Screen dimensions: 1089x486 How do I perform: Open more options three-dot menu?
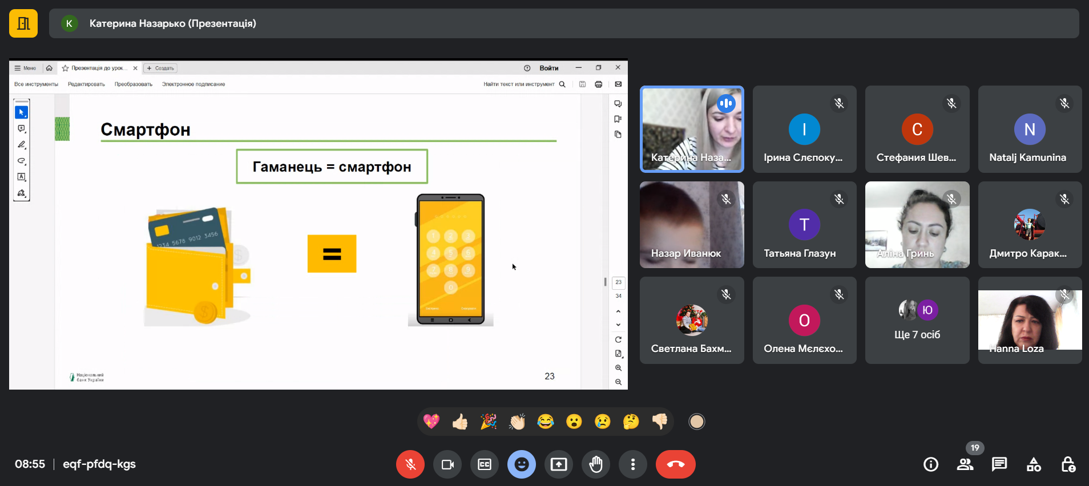[x=633, y=464]
